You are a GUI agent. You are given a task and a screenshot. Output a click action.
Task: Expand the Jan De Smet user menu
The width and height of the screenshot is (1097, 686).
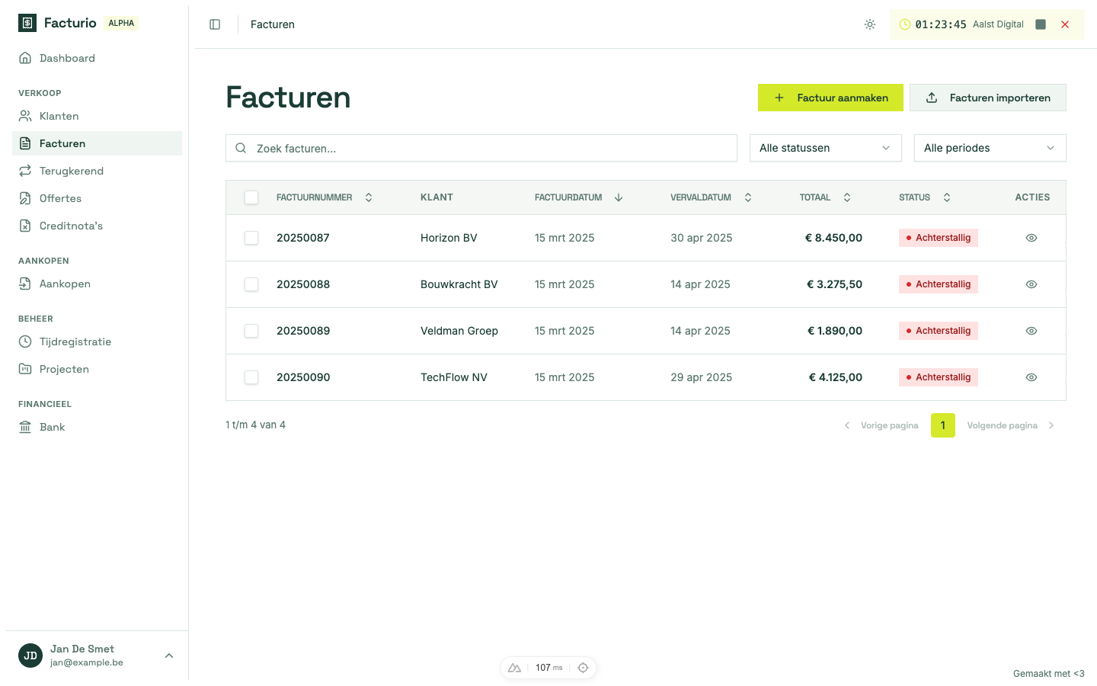coord(97,656)
